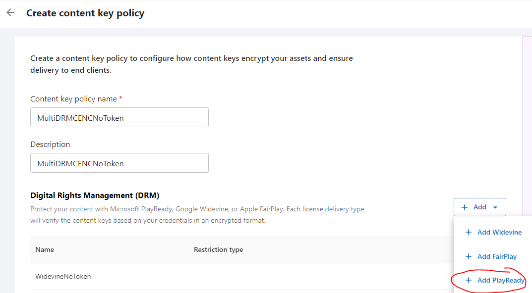This screenshot has height=293, width=532.
Task: Click the Content key policy name label
Action: coord(73,99)
